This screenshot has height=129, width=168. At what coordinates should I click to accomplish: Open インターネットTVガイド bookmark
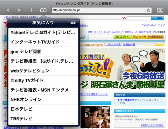point(43,42)
